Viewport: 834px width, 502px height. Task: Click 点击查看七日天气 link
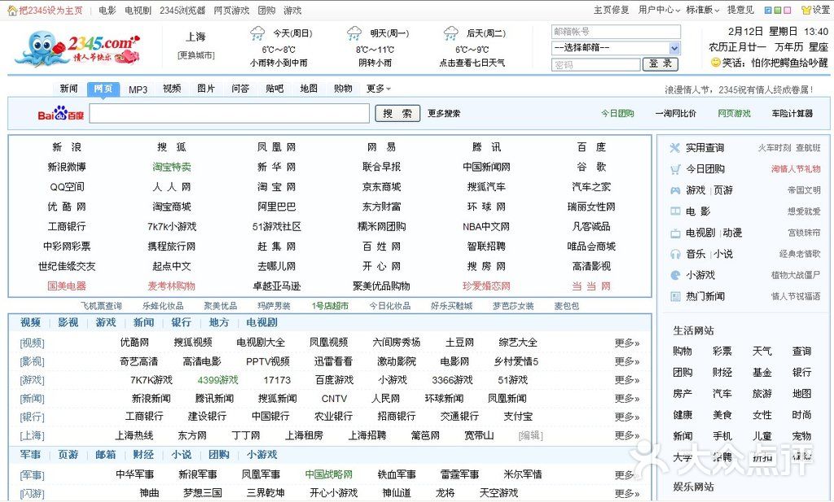point(472,63)
